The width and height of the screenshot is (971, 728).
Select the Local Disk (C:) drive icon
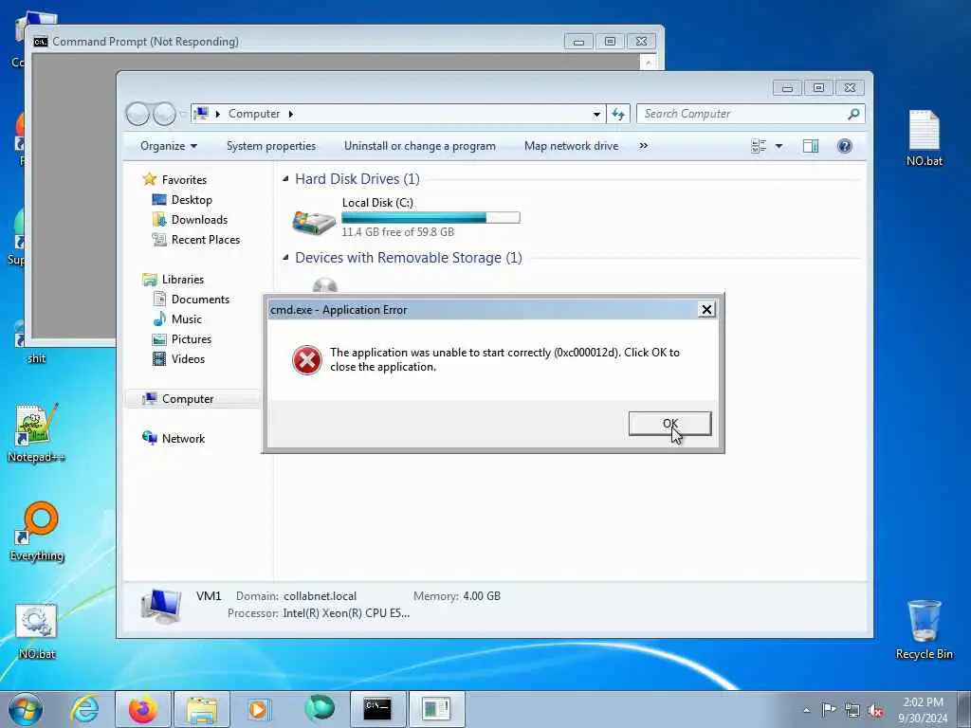point(314,222)
